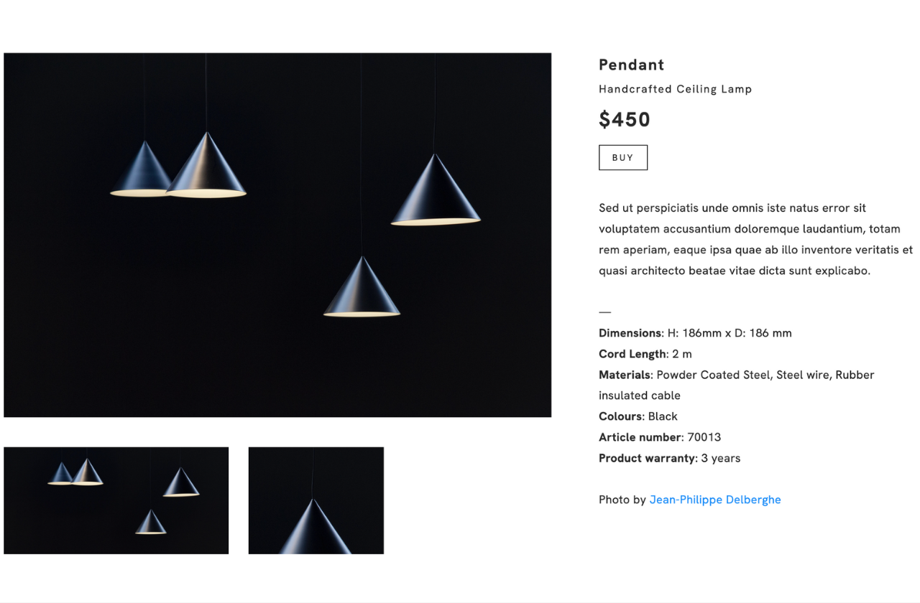Click the Product warranty: 3 years line

(669, 458)
